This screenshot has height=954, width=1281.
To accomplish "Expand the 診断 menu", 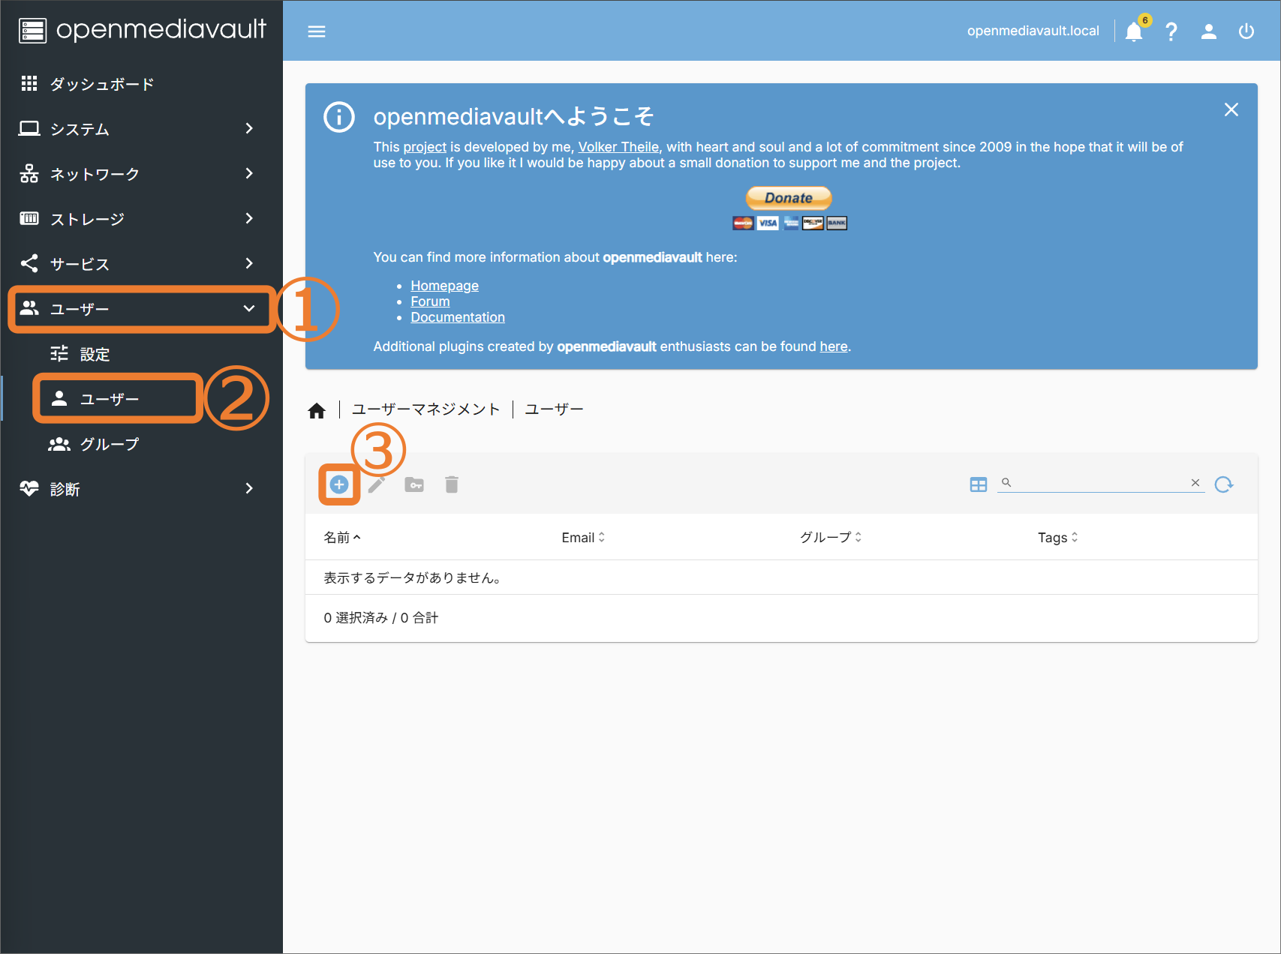I will point(141,489).
